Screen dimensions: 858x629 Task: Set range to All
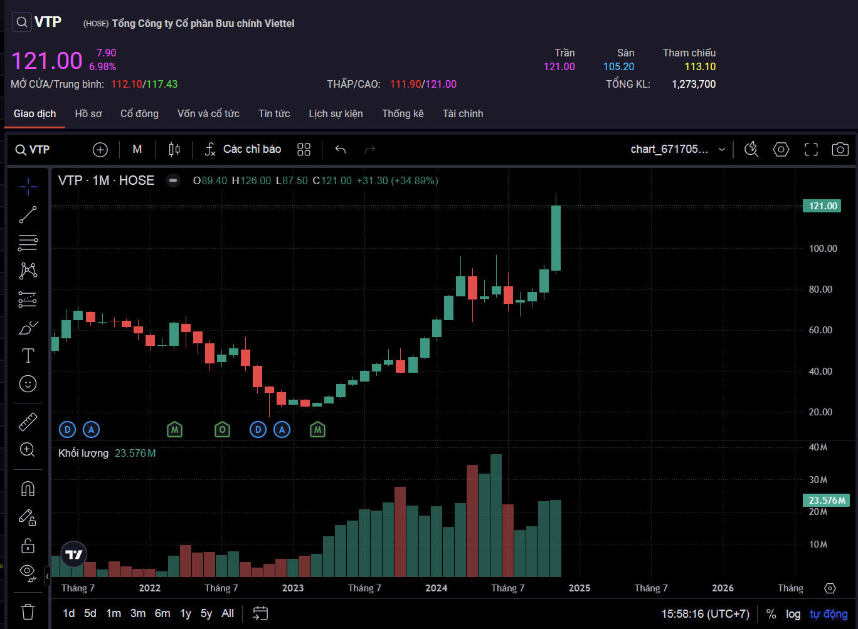coord(228,613)
